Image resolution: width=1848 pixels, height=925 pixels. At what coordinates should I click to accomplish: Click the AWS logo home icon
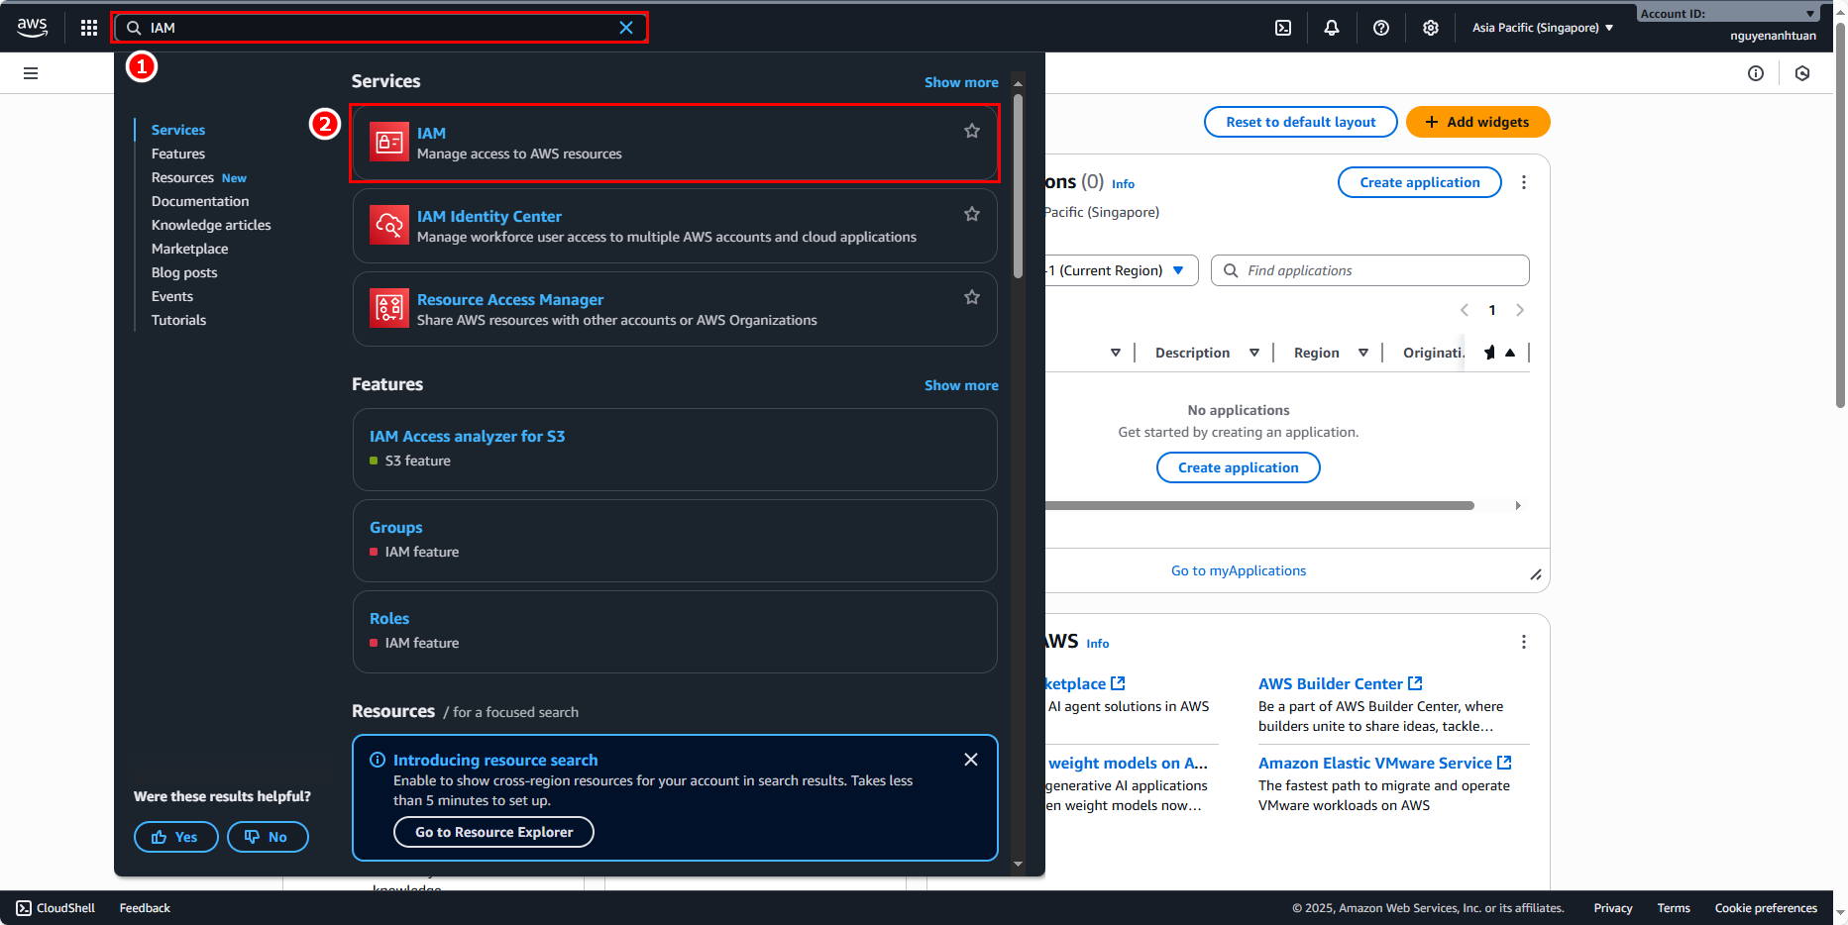[33, 28]
